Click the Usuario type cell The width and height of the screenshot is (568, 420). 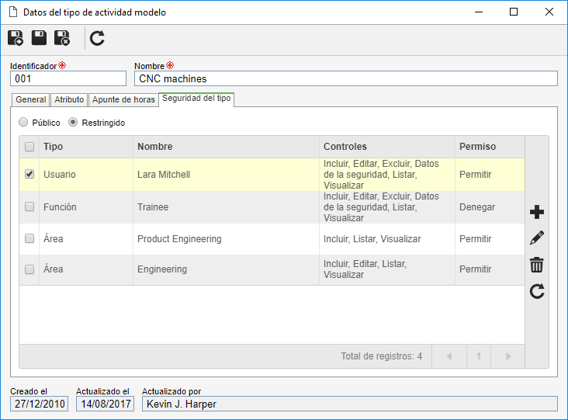[x=86, y=175]
